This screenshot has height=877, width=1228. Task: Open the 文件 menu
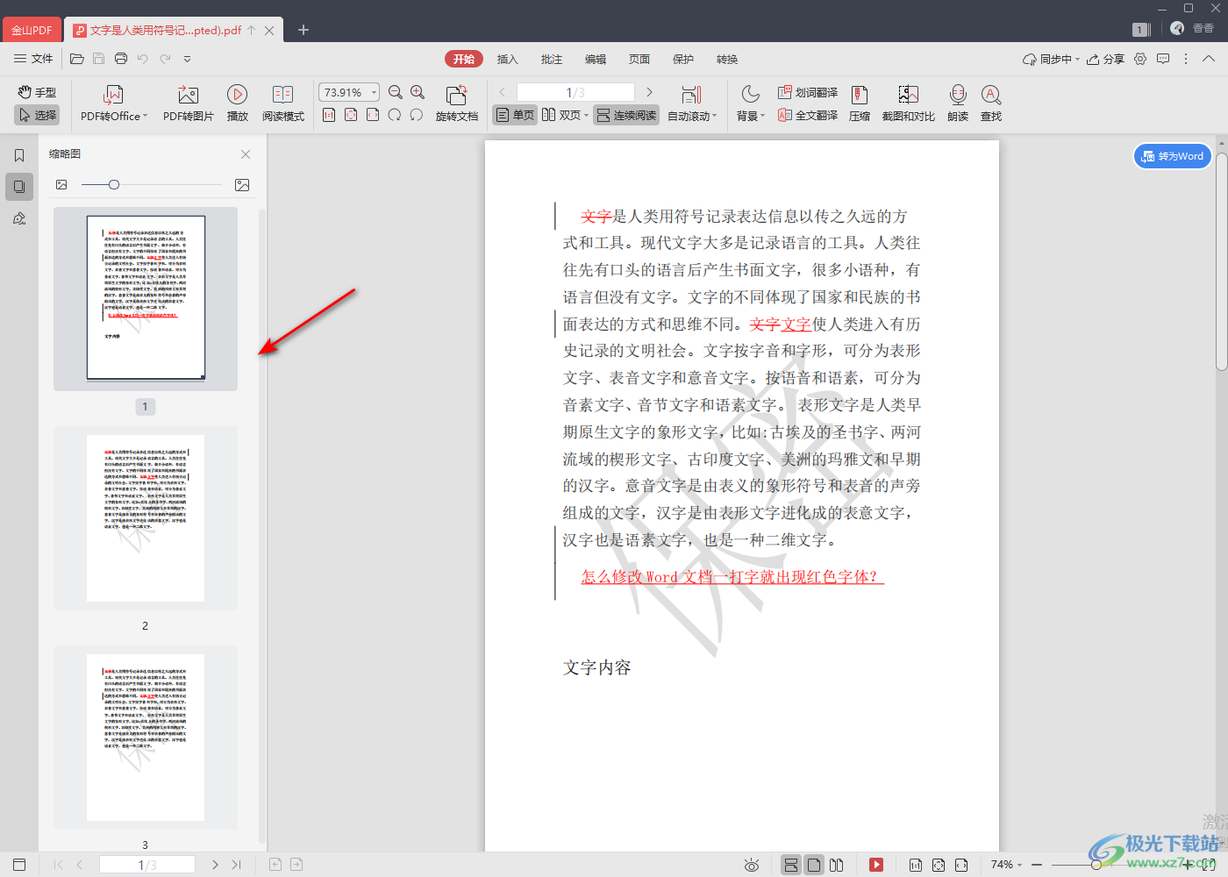(x=33, y=59)
